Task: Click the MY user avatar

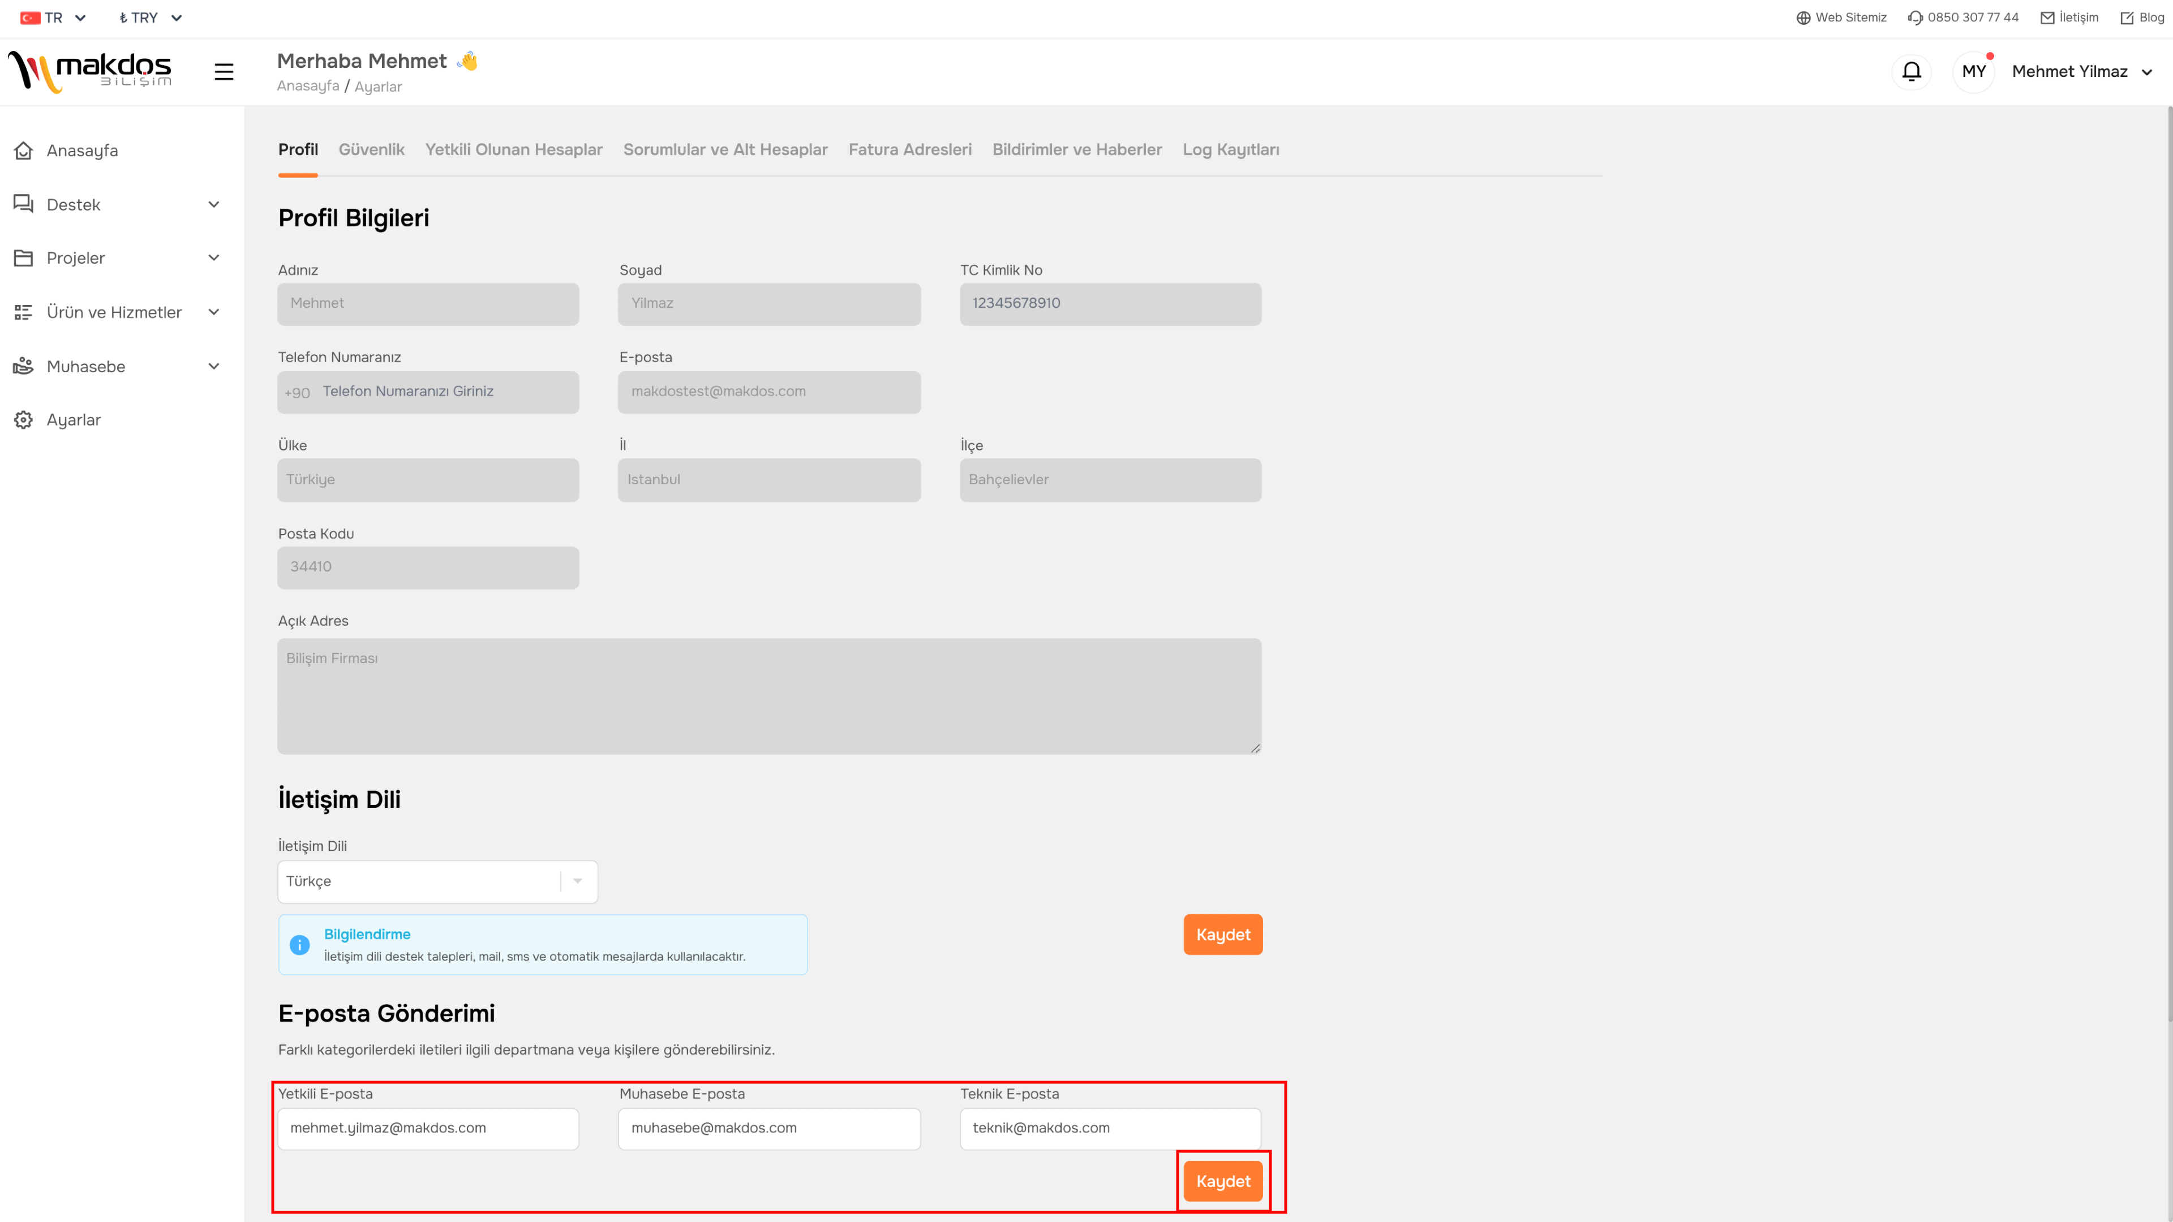Action: point(1973,72)
